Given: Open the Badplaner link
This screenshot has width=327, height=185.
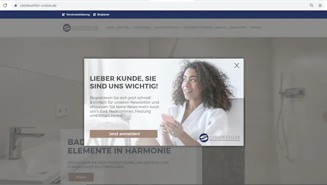Looking at the screenshot, I should click(x=103, y=15).
